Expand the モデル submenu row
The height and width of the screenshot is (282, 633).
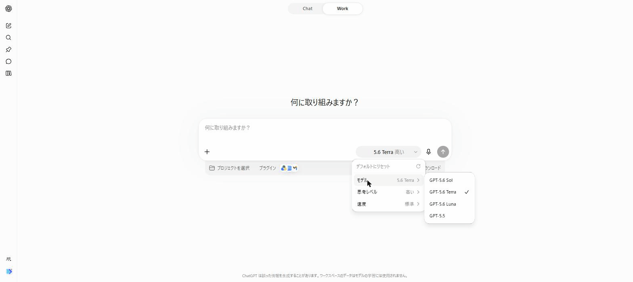coord(389,180)
